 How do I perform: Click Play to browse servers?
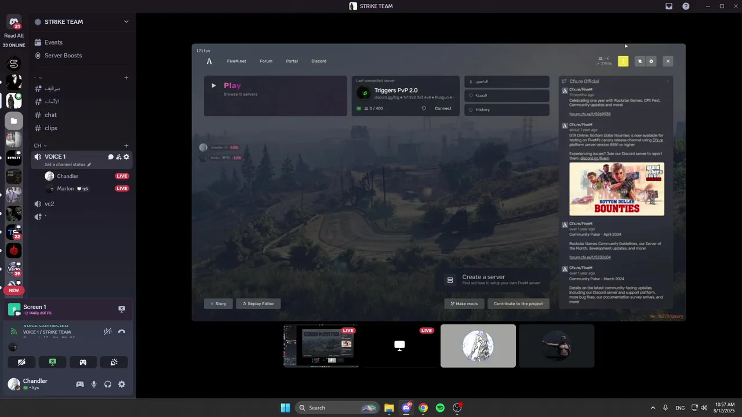pyautogui.click(x=275, y=96)
